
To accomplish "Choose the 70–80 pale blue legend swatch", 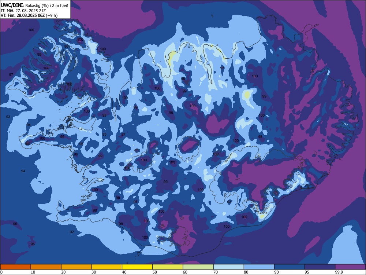I will [229, 267].
